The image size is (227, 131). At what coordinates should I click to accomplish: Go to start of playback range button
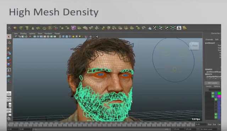click(210, 124)
